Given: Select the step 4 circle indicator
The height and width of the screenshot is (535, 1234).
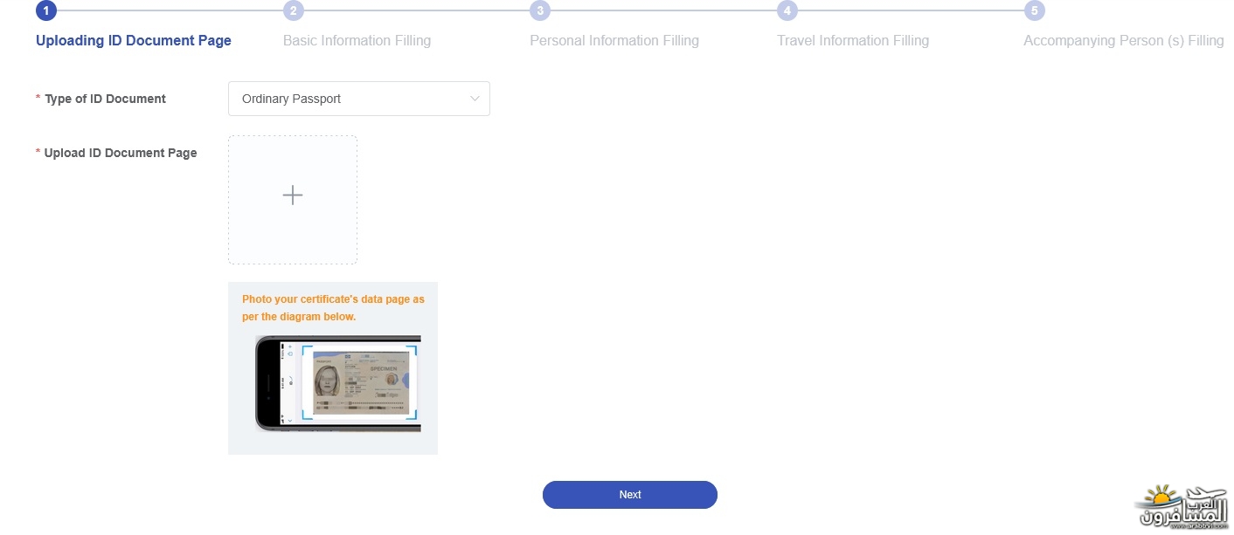Looking at the screenshot, I should pyautogui.click(x=787, y=10).
